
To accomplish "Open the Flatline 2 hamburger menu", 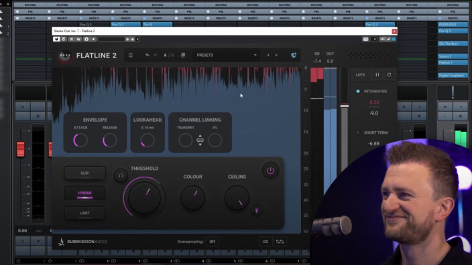I will click(131, 56).
